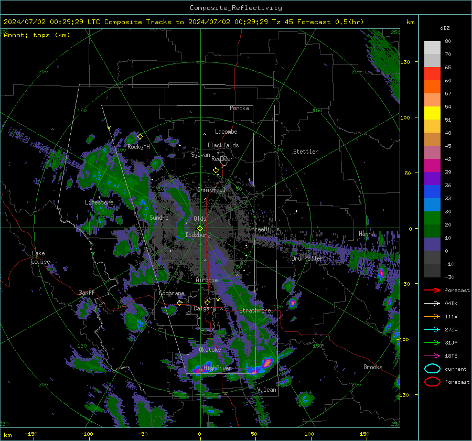Click the yellow radar-center diamond near Didsbury
This screenshot has width=472, height=441.
click(x=200, y=229)
